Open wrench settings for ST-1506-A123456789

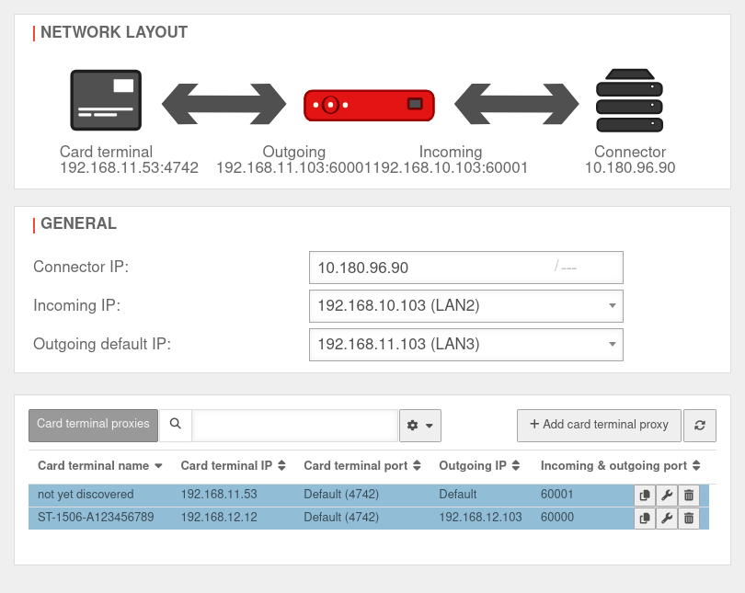pyautogui.click(x=667, y=519)
